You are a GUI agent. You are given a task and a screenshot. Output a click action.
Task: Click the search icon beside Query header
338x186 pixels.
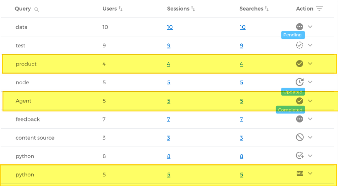36,10
